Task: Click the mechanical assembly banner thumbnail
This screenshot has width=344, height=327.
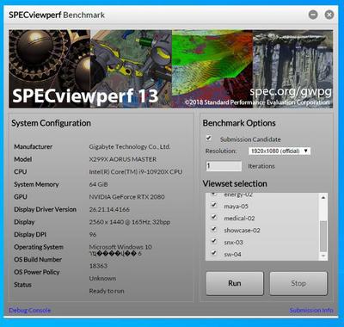Action: coord(131,69)
